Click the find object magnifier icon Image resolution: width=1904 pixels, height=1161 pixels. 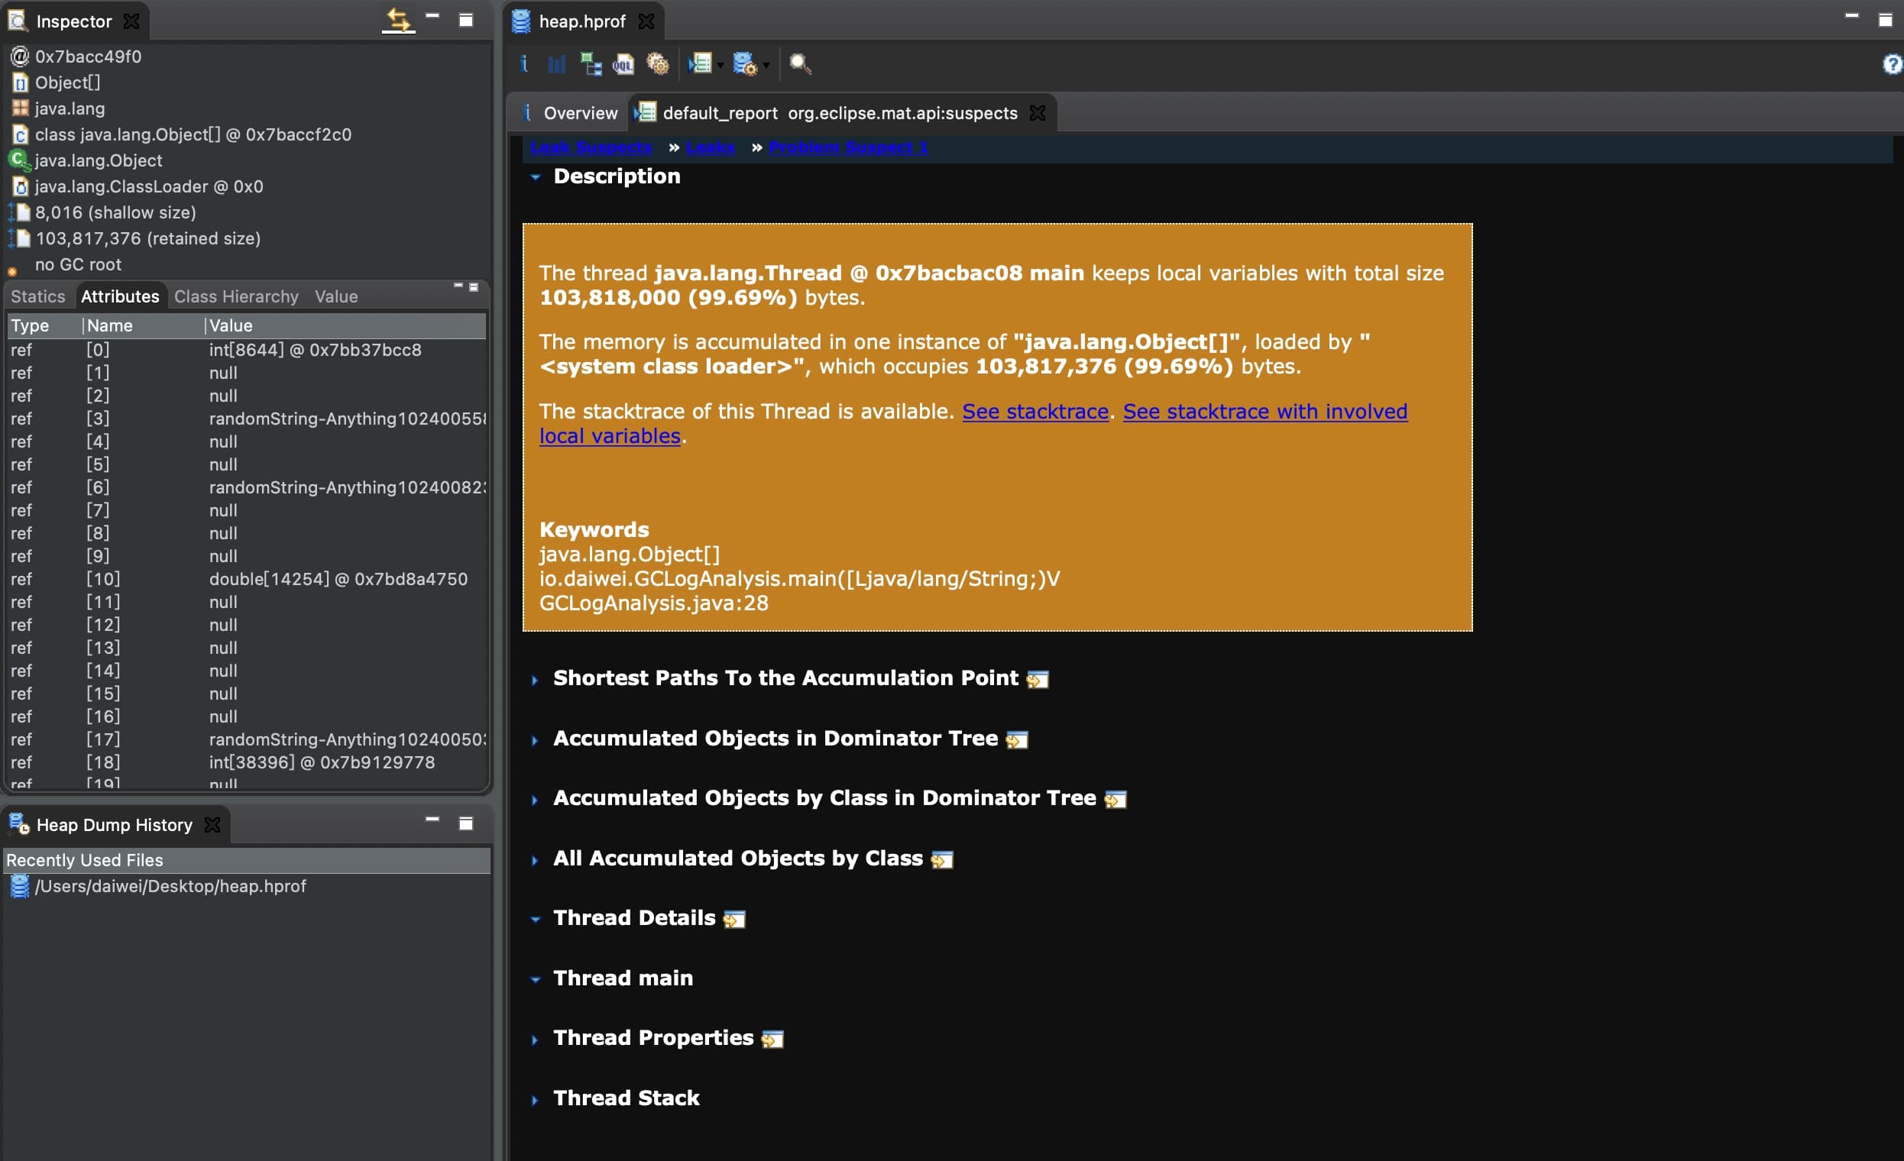pos(800,64)
